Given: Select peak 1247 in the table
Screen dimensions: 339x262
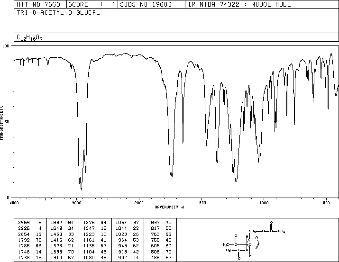Looking at the screenshot, I should tap(89, 228).
